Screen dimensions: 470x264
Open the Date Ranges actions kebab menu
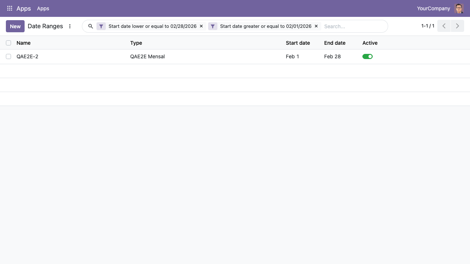70,26
